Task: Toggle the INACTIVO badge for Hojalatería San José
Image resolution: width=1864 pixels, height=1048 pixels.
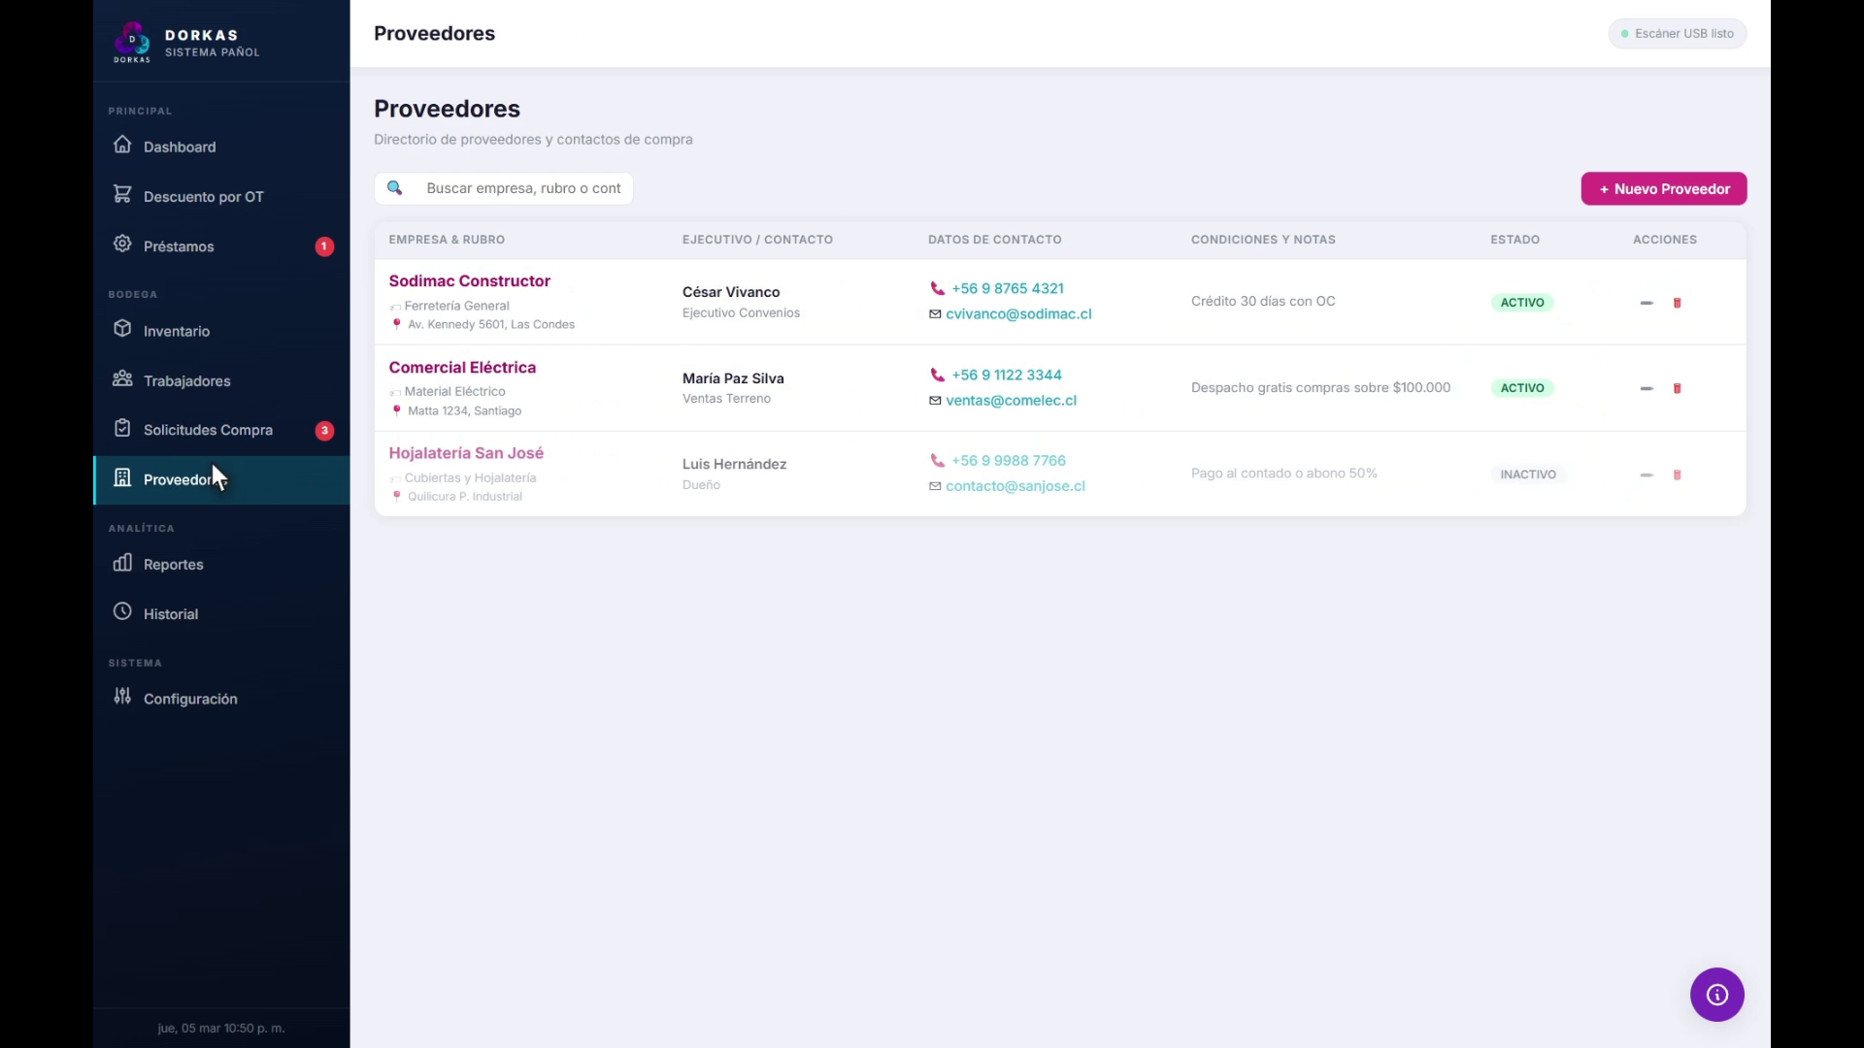Action: pyautogui.click(x=1527, y=475)
